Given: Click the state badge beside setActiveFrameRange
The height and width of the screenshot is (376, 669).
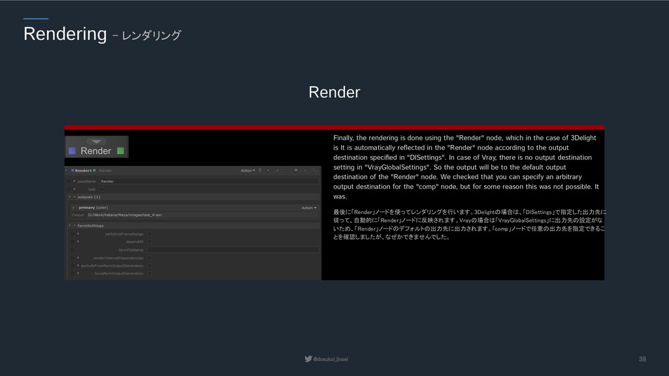Looking at the screenshot, I should click(x=78, y=234).
